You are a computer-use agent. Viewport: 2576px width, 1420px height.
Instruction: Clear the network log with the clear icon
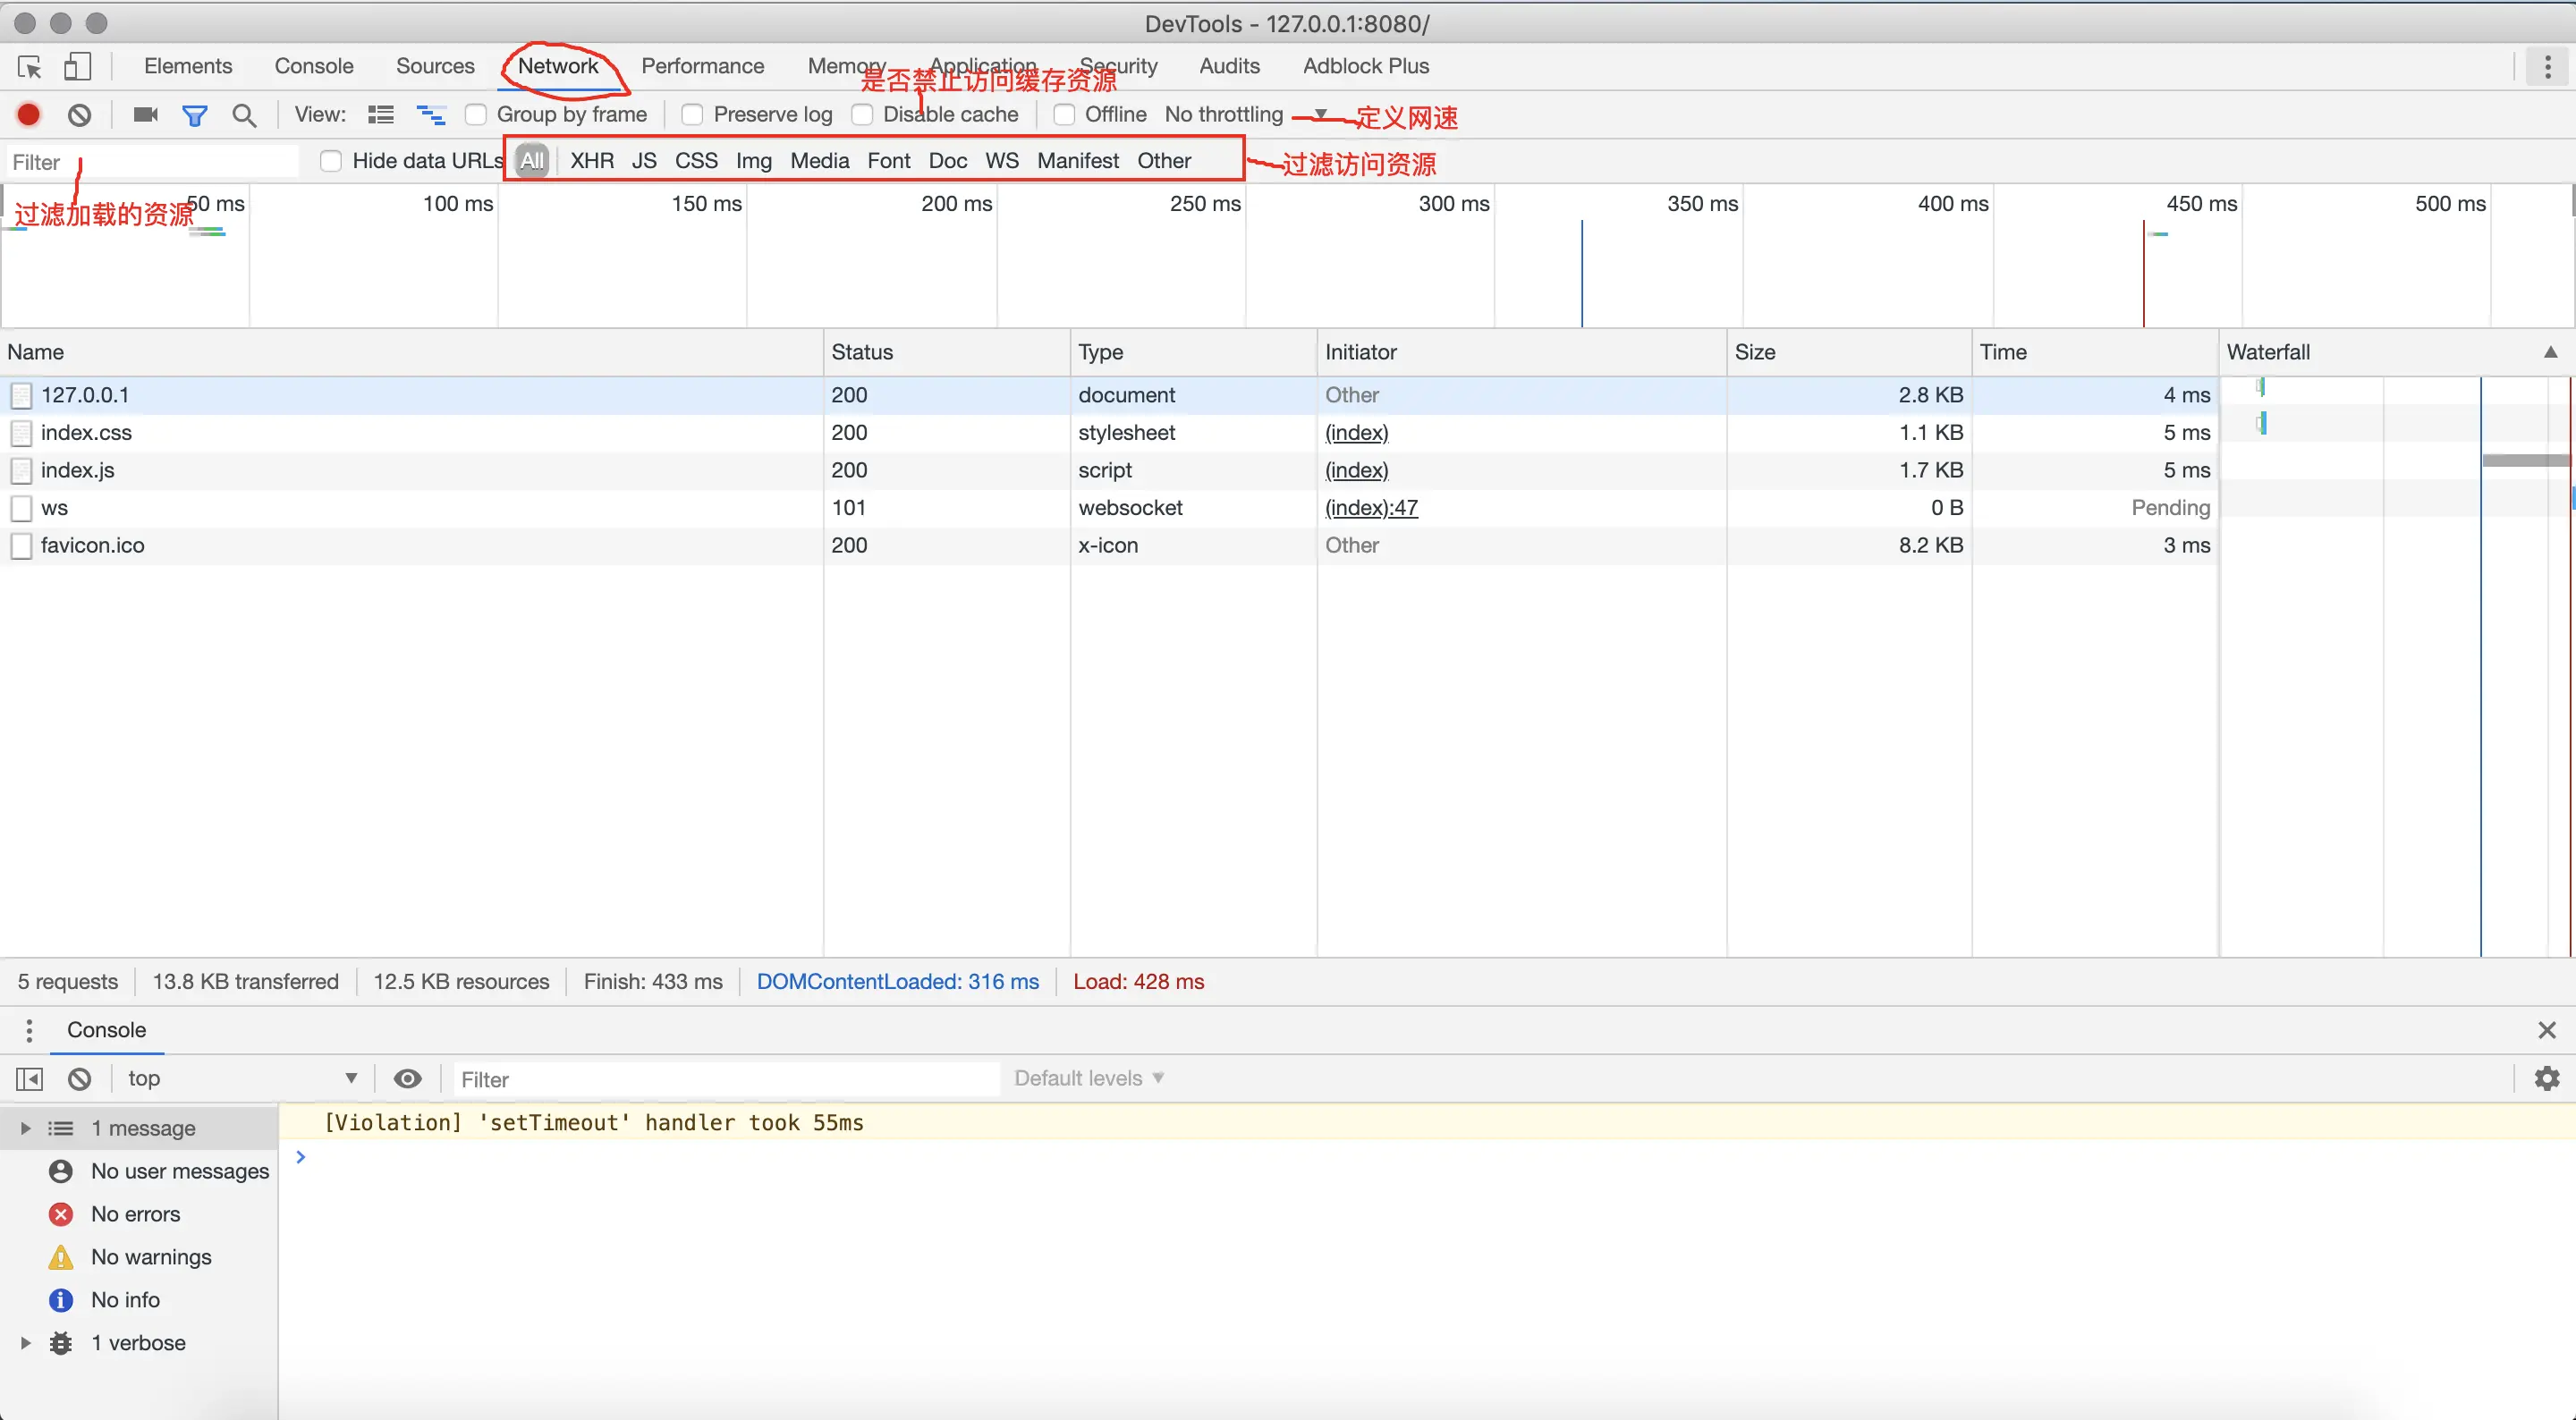[x=80, y=115]
